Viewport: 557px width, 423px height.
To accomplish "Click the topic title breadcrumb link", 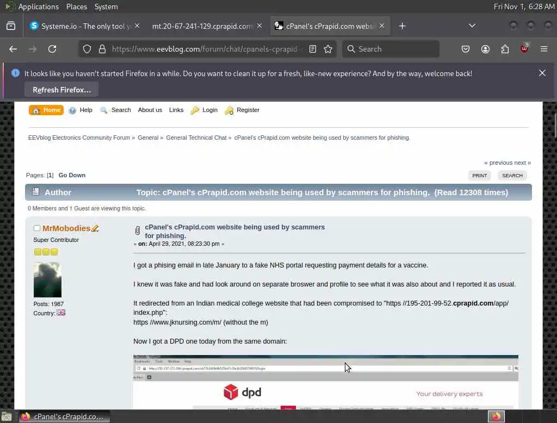I will coord(322,138).
